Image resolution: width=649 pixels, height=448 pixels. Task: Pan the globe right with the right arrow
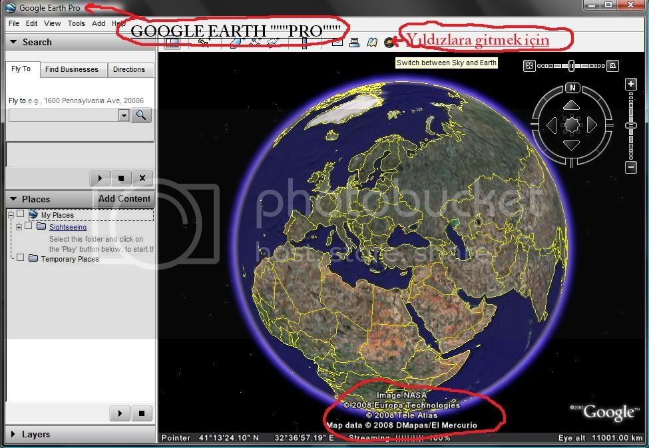592,125
